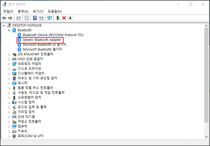Viewport: 210px width, 146px height.
Task: Expand 컴퓨터 category
Action: pyautogui.click(x=9, y=127)
